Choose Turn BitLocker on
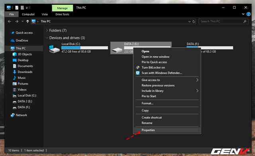Image resolution: width=255 pixels, height=156 pixels. 167,67
